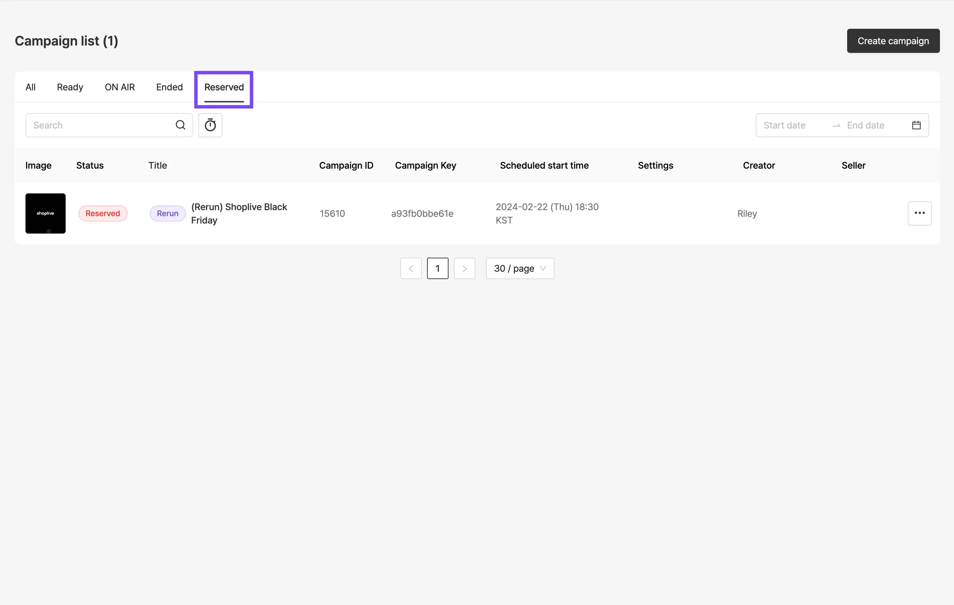Click the Campaign ID column header
This screenshot has width=954, height=605.
pos(346,165)
